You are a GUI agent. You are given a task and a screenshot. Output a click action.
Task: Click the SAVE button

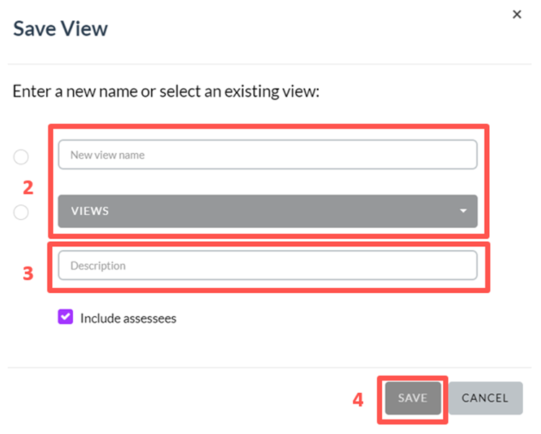pos(413,398)
